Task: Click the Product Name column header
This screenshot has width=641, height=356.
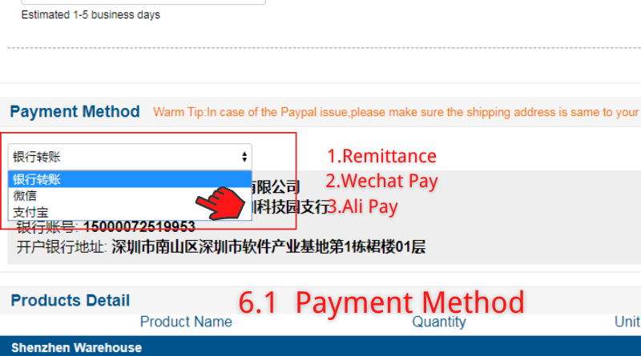Action: coord(186,322)
